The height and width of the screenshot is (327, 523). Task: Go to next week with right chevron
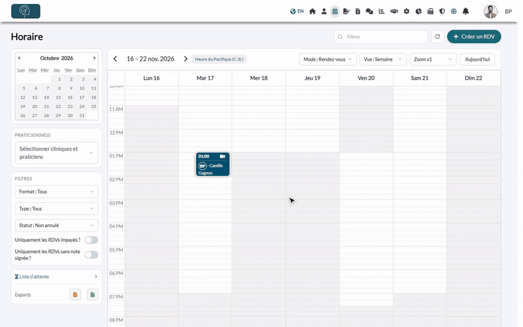pos(186,59)
